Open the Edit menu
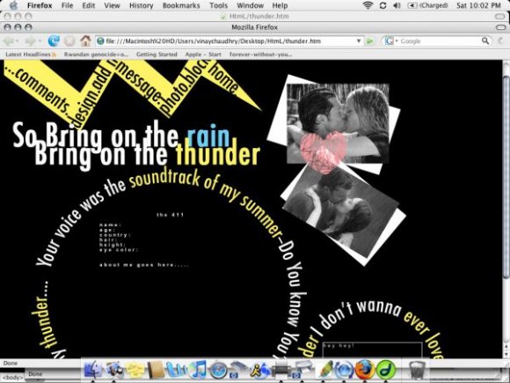The height and width of the screenshot is (383, 510). tap(89, 5)
